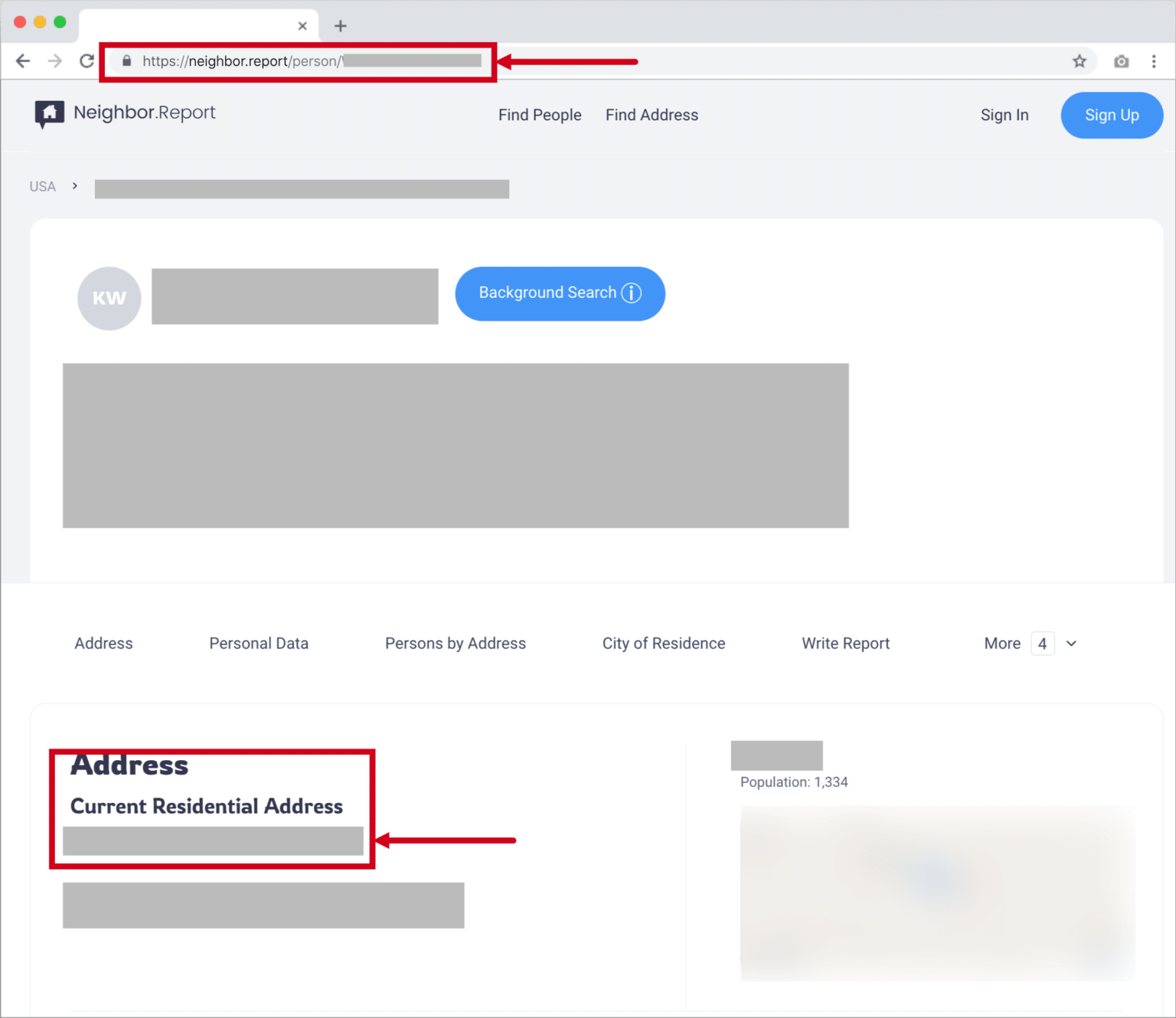Open the Find People link

click(540, 115)
